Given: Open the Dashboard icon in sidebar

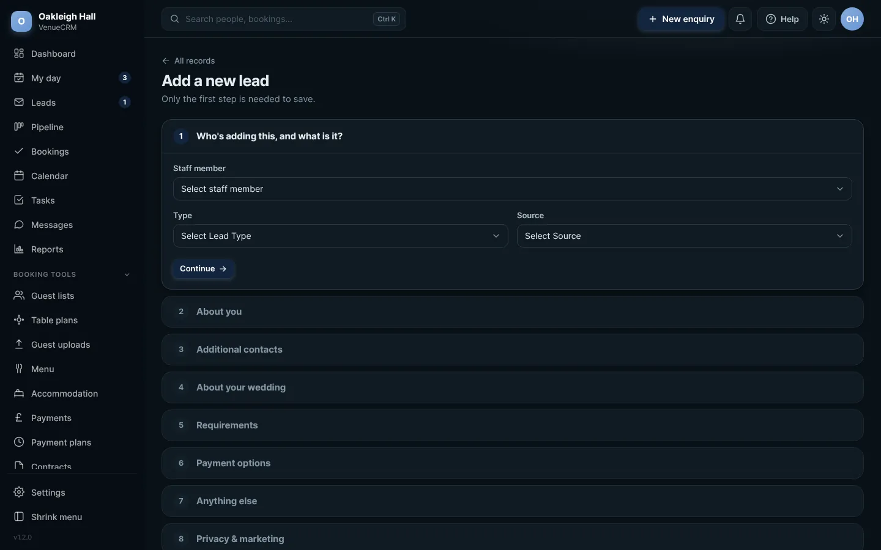Looking at the screenshot, I should [x=19, y=54].
